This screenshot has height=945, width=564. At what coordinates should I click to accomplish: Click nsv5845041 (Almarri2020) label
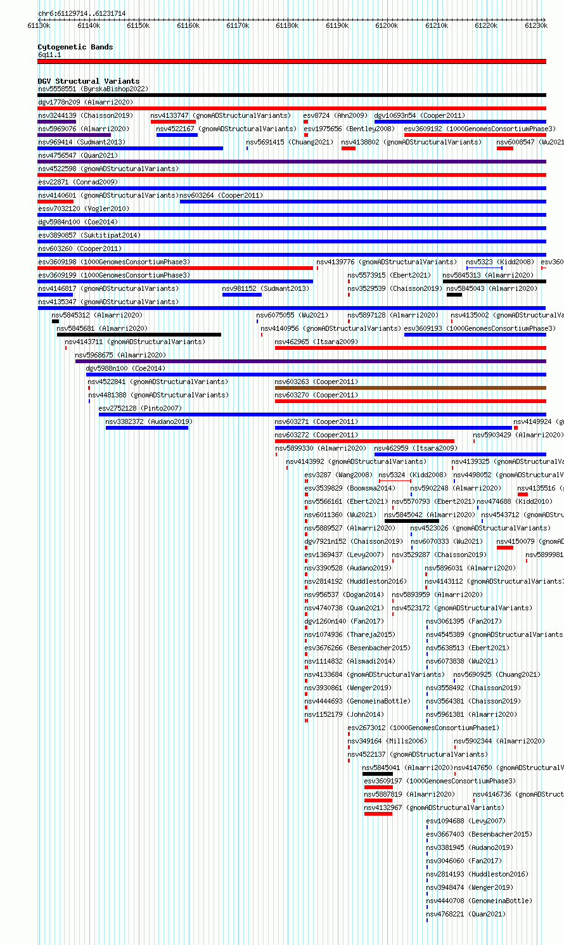click(x=408, y=768)
